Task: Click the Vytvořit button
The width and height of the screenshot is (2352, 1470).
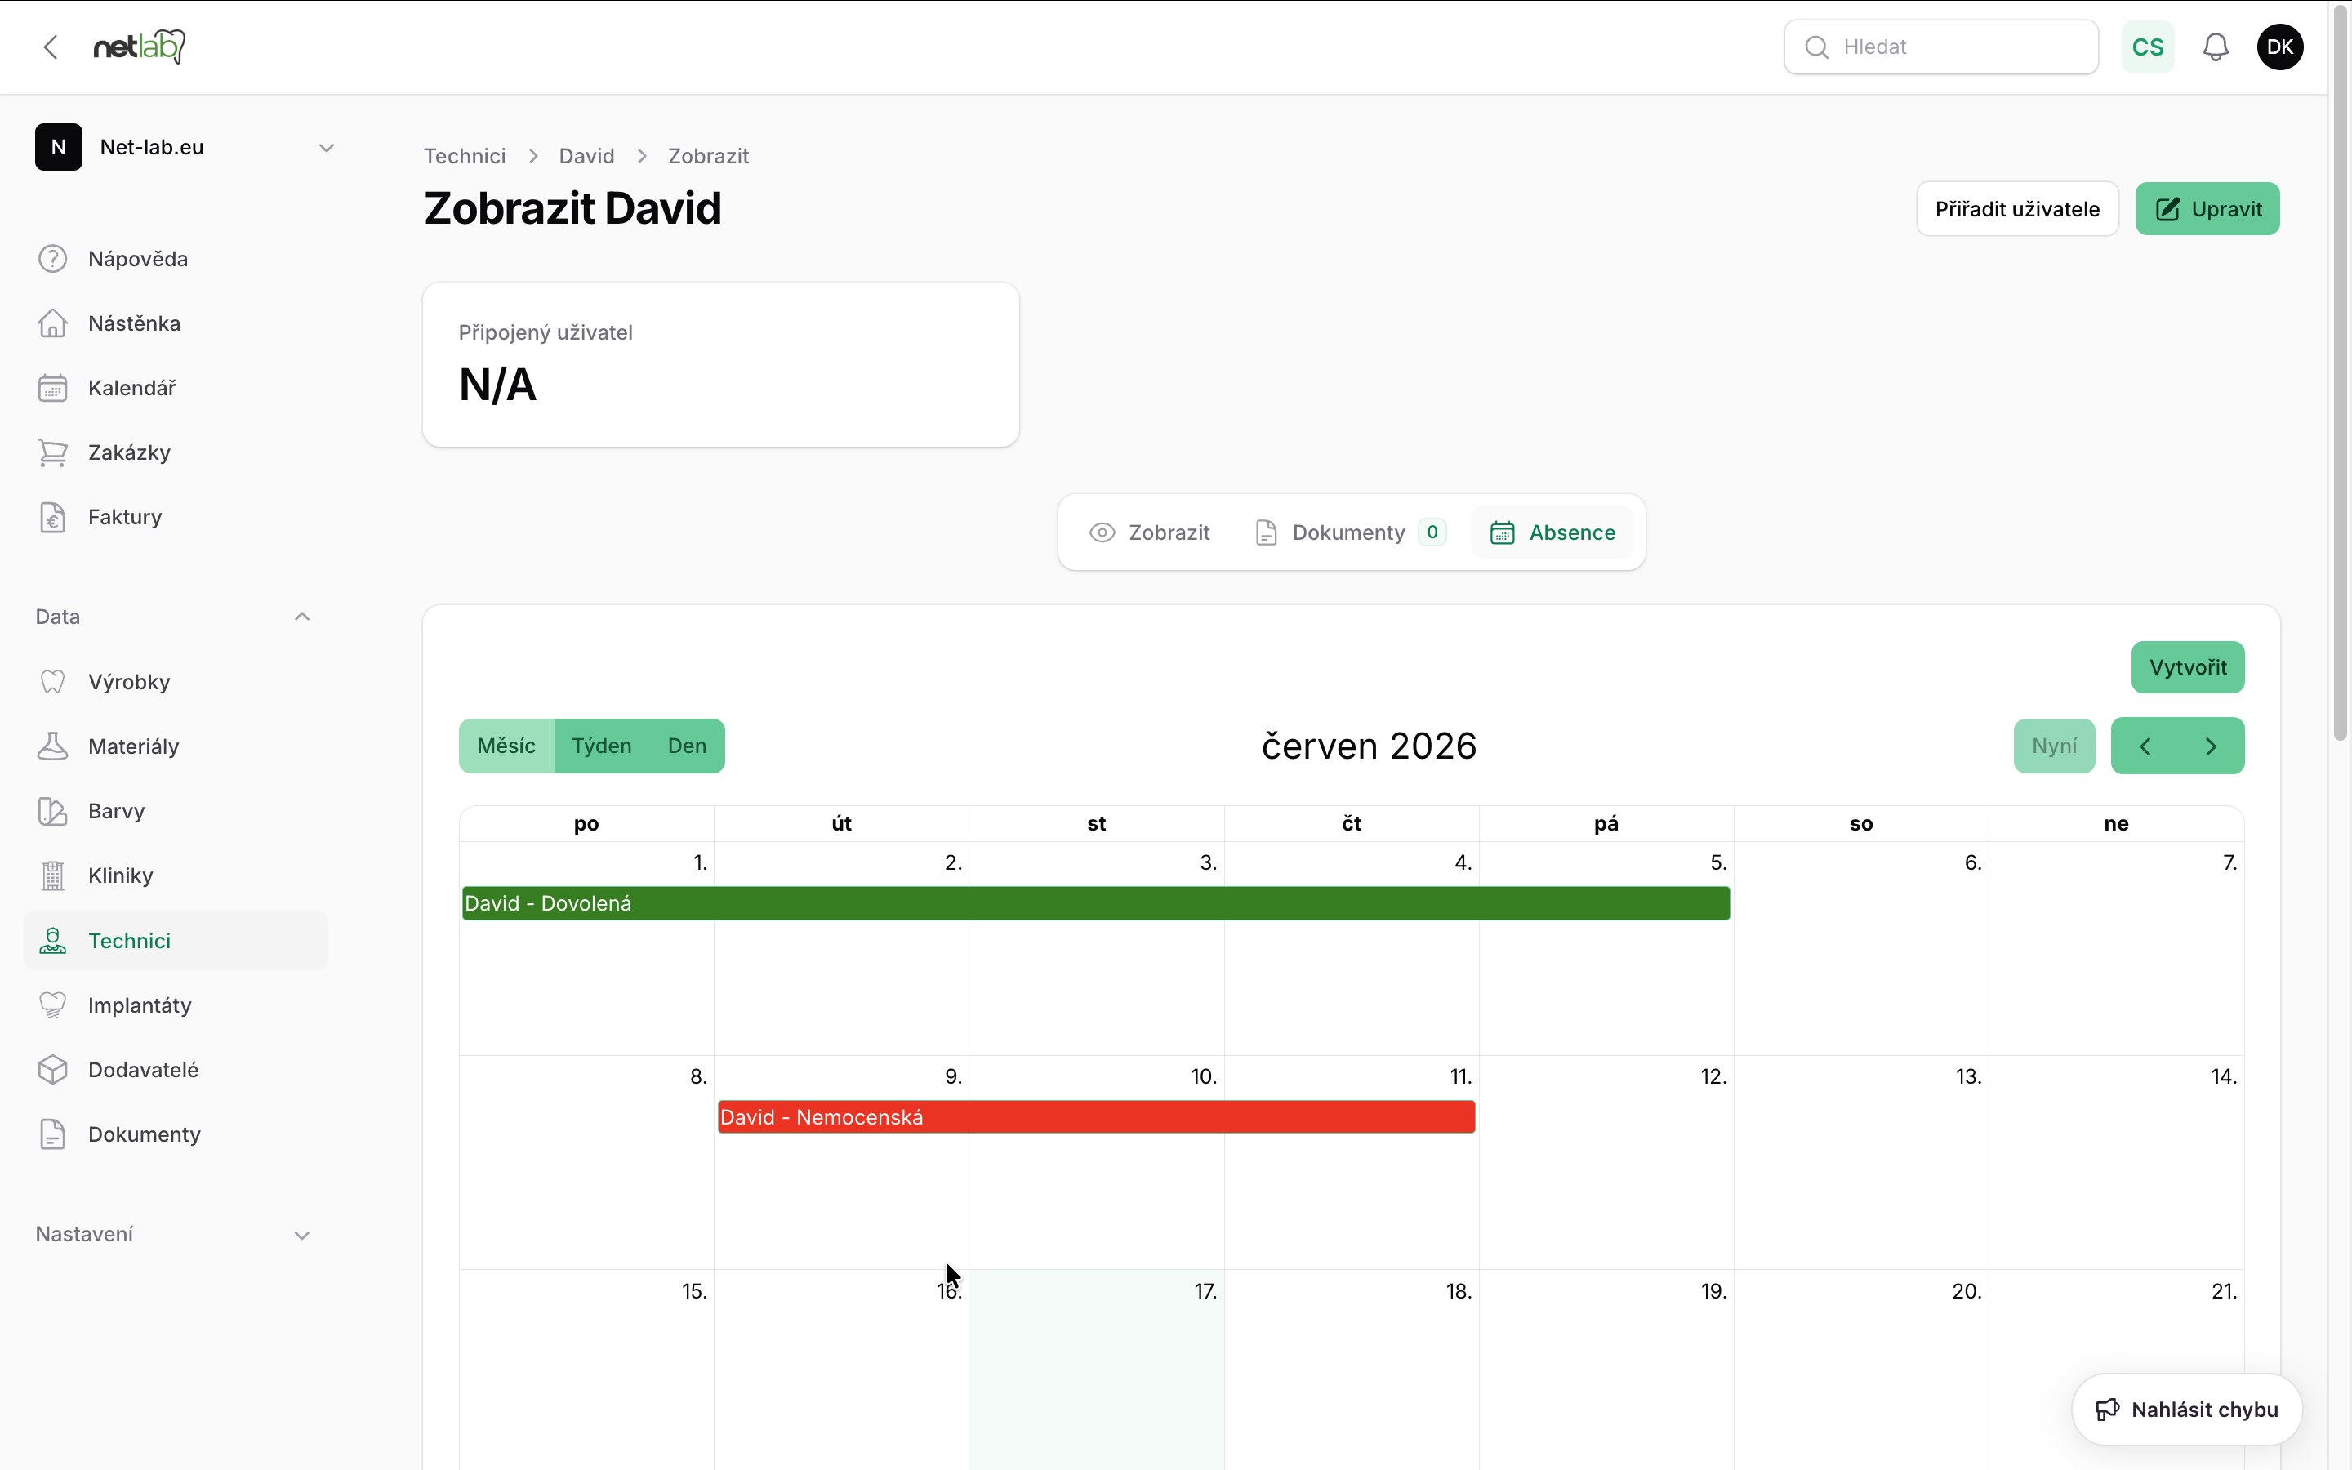Action: coord(2187,667)
